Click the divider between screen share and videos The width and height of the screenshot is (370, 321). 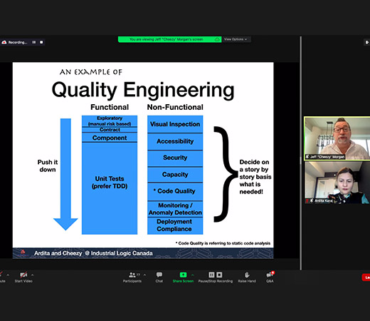pos(301,153)
